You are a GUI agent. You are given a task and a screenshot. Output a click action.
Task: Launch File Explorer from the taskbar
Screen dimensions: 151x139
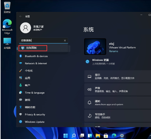point(98,136)
